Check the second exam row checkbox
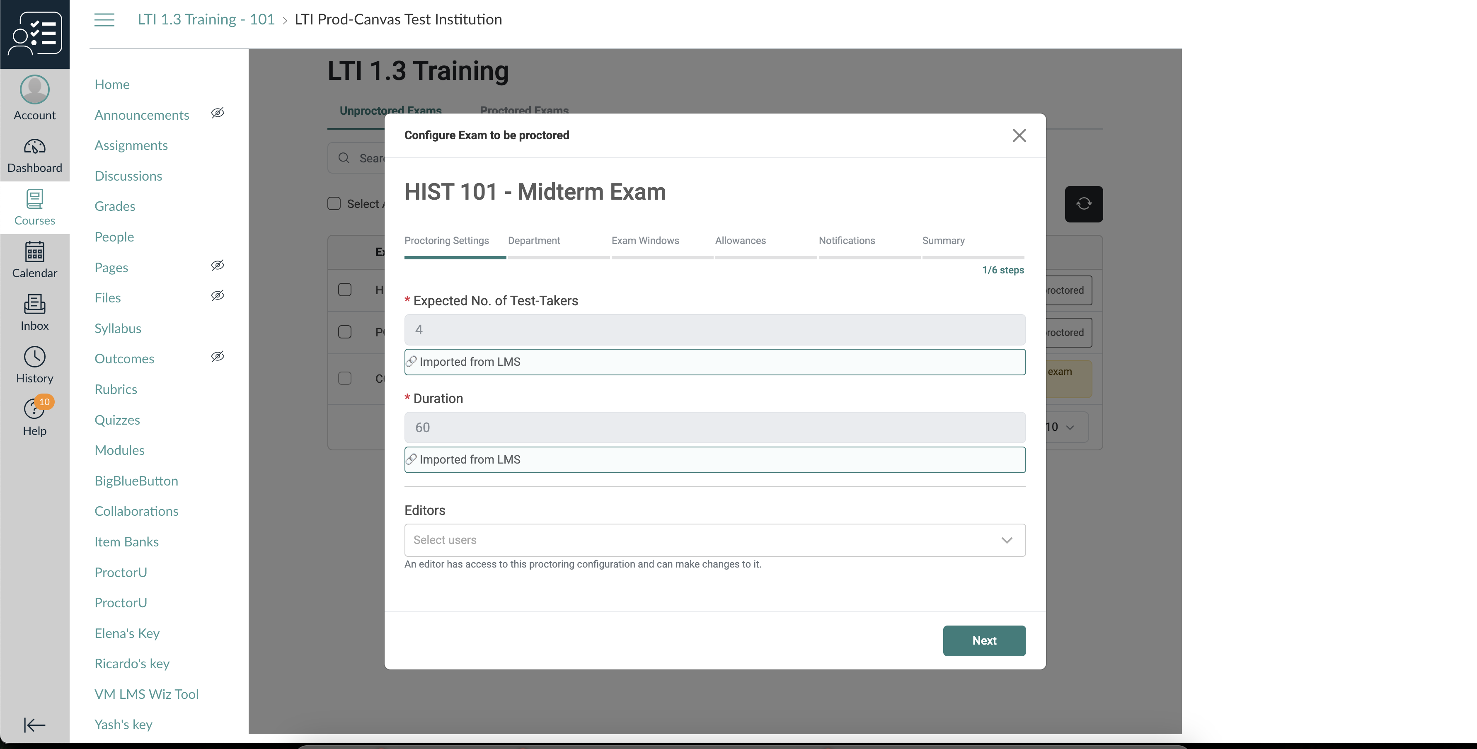This screenshot has width=1477, height=749. click(345, 332)
